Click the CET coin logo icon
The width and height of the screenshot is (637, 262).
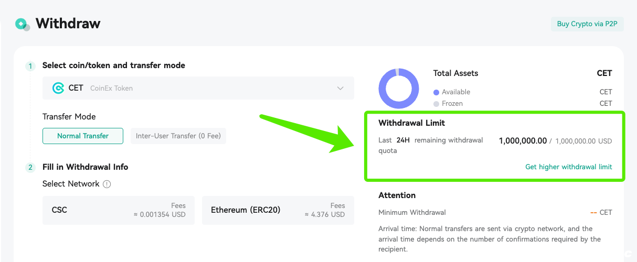click(x=58, y=88)
